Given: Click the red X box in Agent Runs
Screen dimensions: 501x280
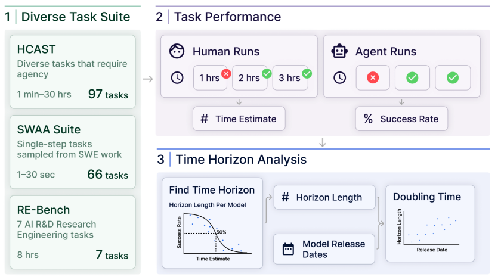Looking at the screenshot, I should tap(372, 77).
